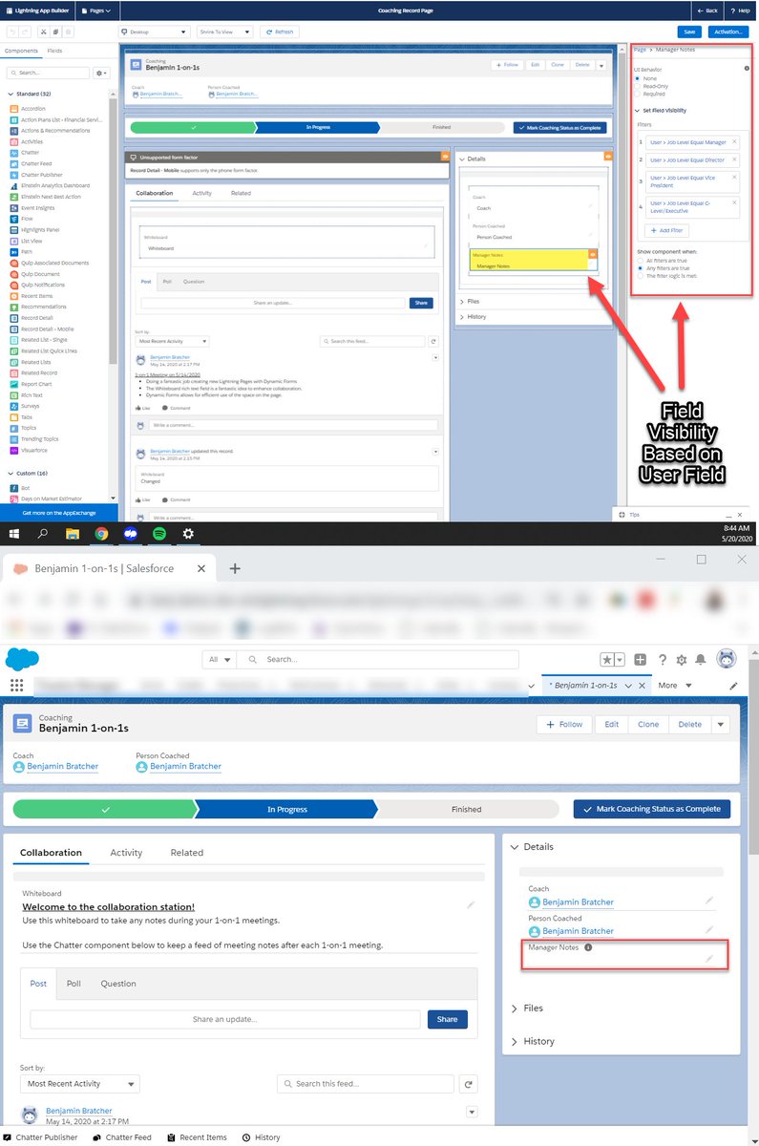Open Spotify from Windows taskbar
Image resolution: width=759 pixels, height=1146 pixels.
pyautogui.click(x=158, y=534)
